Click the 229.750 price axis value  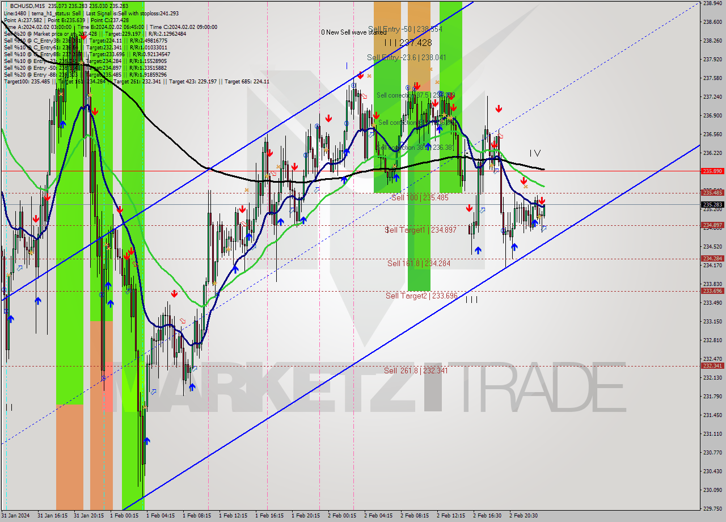[712, 508]
